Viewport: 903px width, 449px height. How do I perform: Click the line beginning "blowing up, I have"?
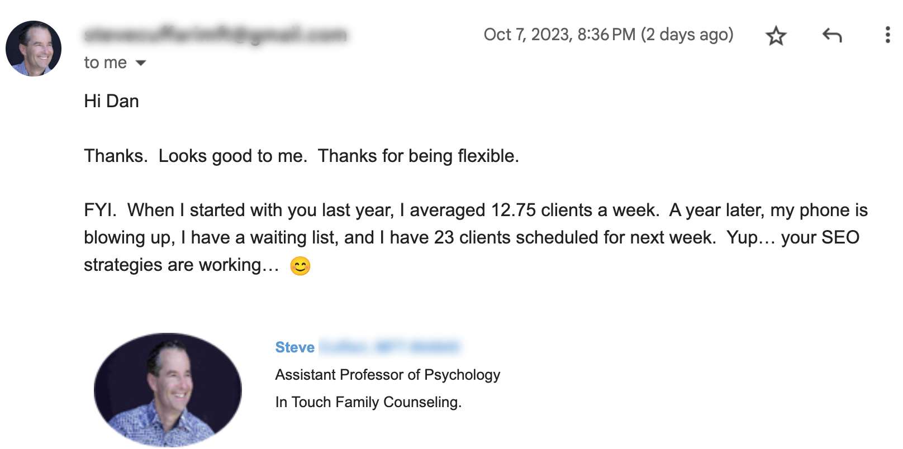[x=472, y=237]
